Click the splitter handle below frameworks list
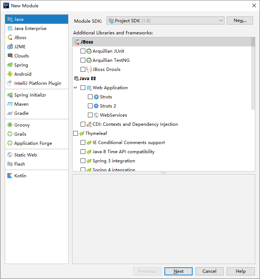 pyautogui.click(x=164, y=173)
